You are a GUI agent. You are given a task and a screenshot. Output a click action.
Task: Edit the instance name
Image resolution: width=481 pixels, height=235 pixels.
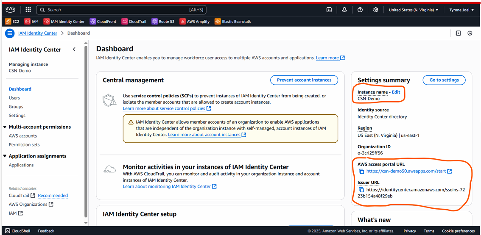[396, 92]
